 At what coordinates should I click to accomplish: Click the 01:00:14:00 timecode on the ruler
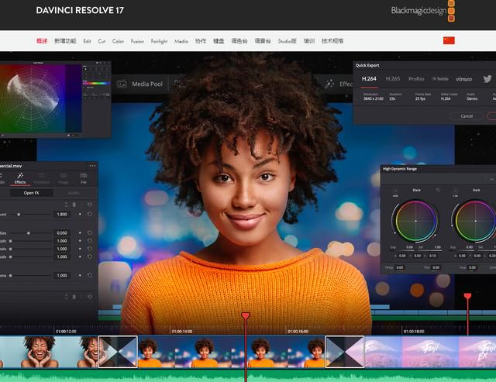pos(182,332)
